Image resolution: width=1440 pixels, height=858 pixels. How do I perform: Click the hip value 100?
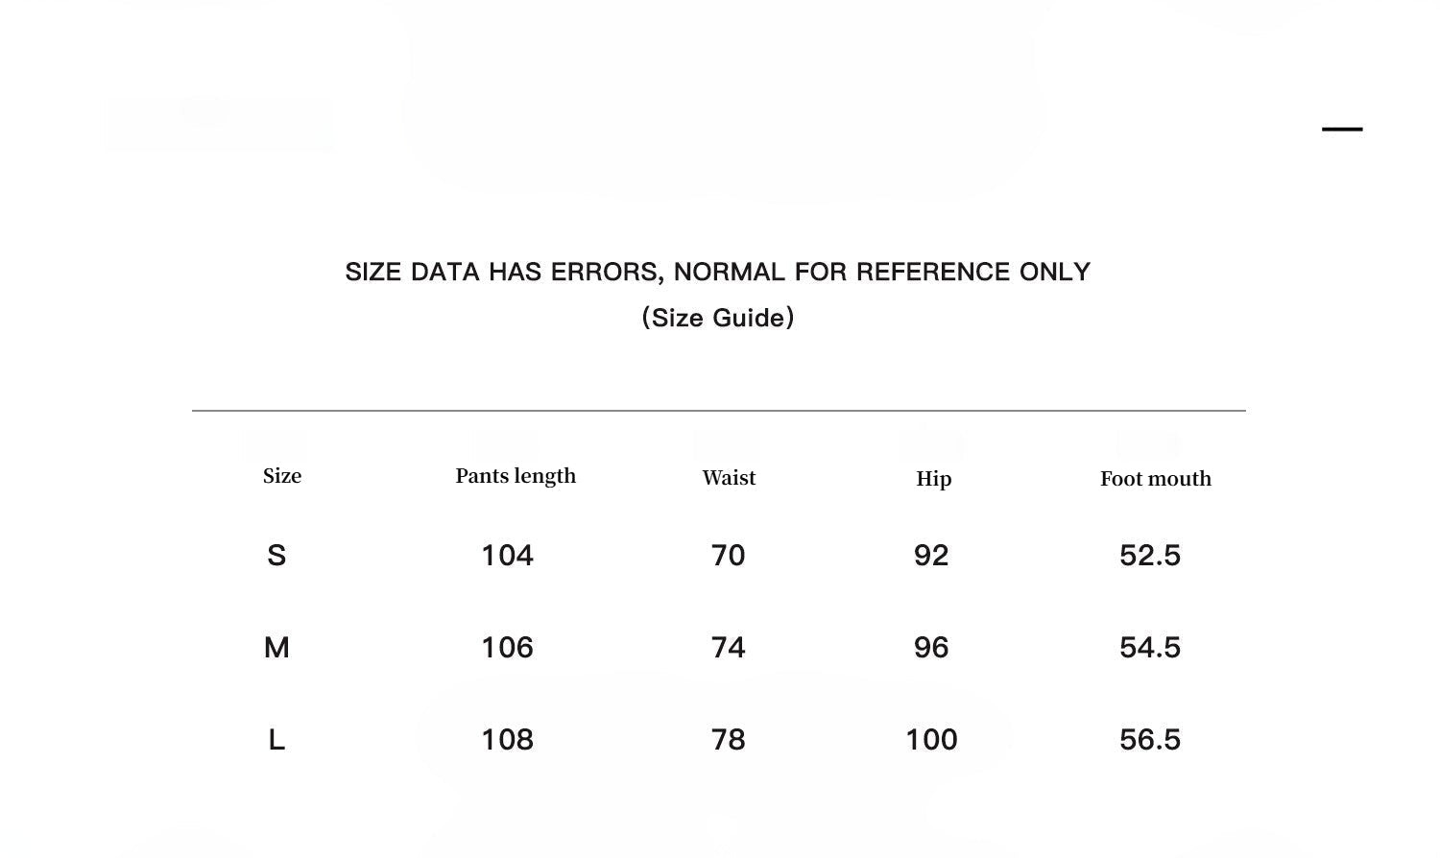point(931,740)
